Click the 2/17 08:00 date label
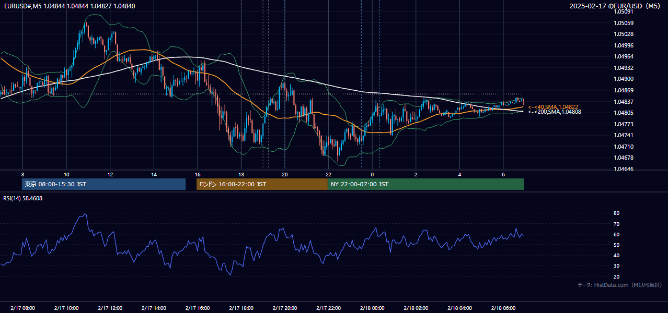The width and height of the screenshot is (668, 313). (x=22, y=308)
